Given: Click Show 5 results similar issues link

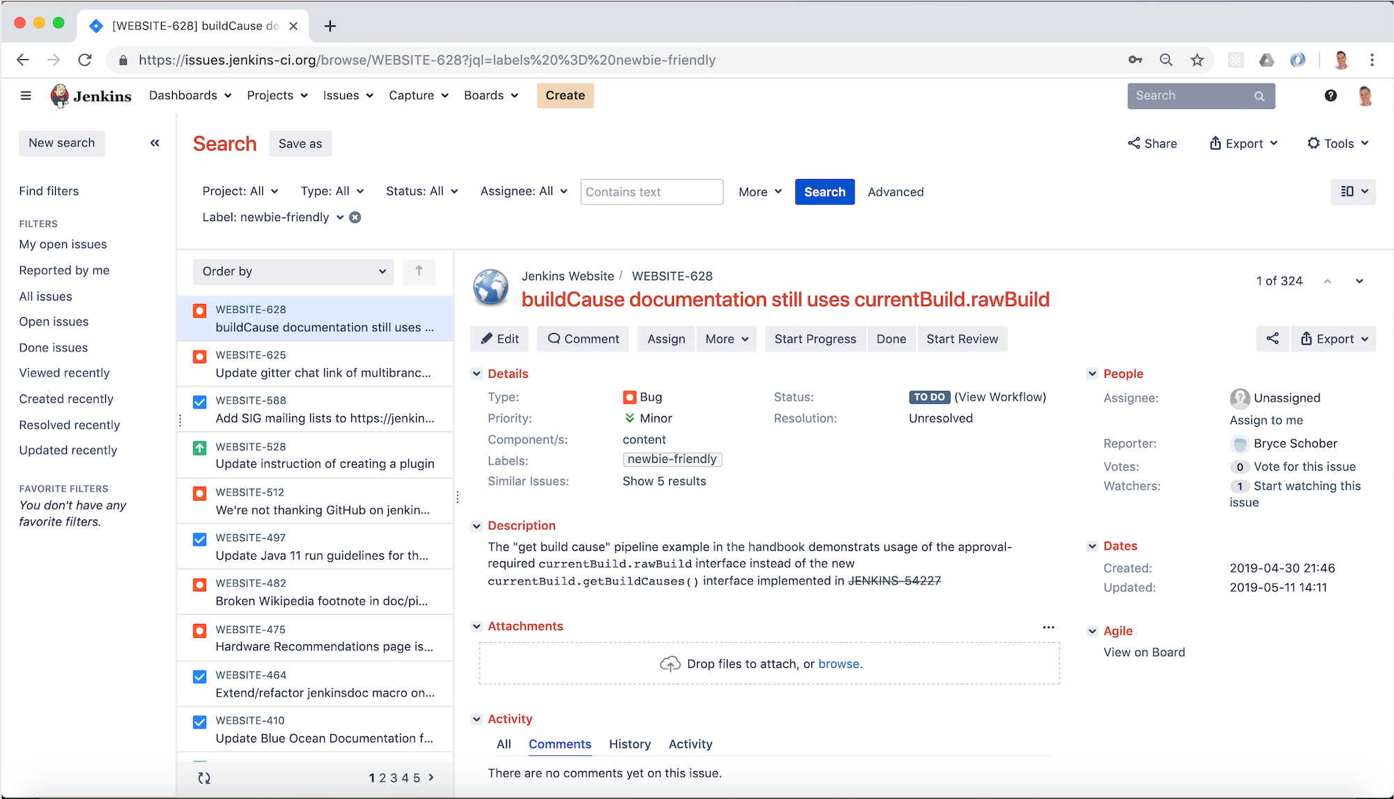Looking at the screenshot, I should pyautogui.click(x=664, y=481).
